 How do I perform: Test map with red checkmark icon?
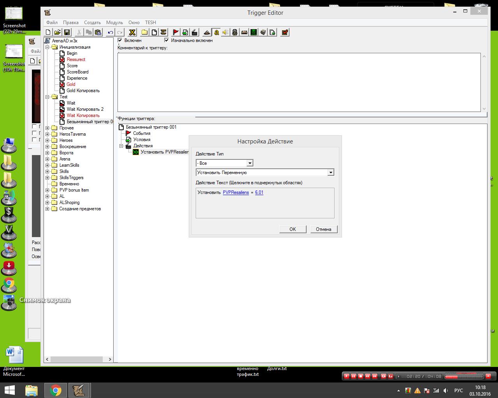[x=285, y=32]
